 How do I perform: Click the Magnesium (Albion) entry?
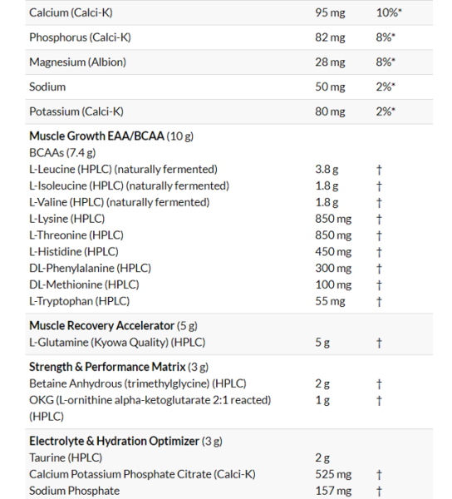[77, 62]
